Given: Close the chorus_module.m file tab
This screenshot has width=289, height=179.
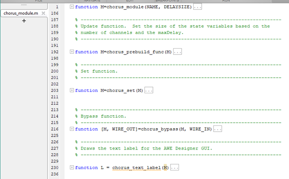Looking at the screenshot, I should click(43, 14).
